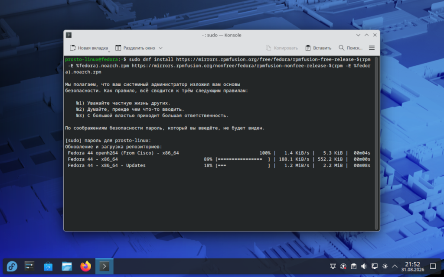The height and width of the screenshot is (277, 444).
Task: Open the audio volume tray icon
Action: point(364,266)
